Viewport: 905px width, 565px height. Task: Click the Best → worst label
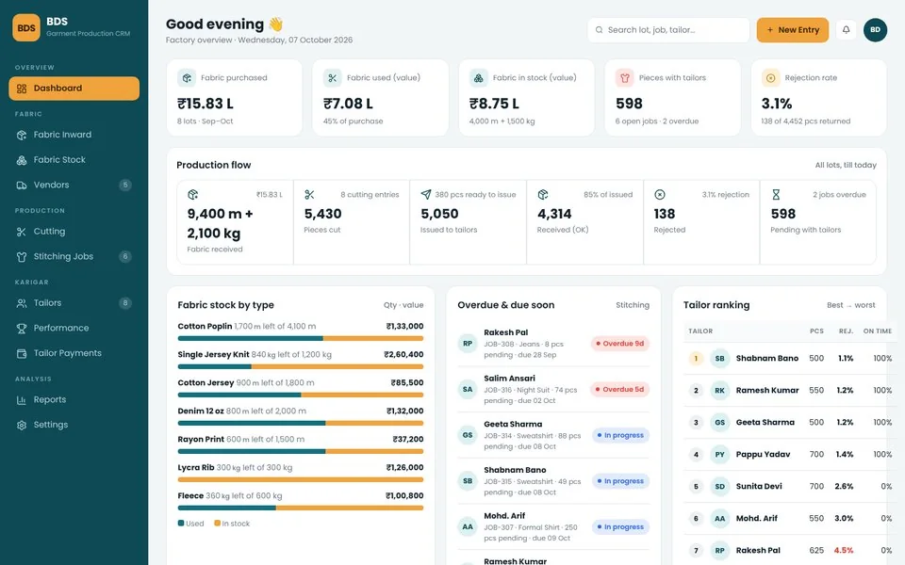coord(850,305)
